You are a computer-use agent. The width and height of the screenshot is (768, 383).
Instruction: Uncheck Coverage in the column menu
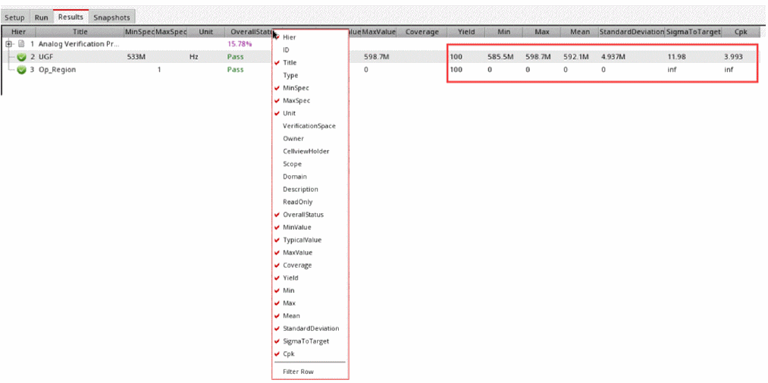(x=310, y=265)
